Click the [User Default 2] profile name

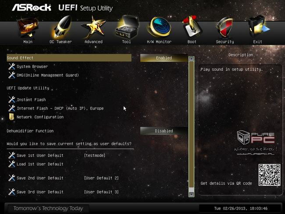(x=101, y=178)
